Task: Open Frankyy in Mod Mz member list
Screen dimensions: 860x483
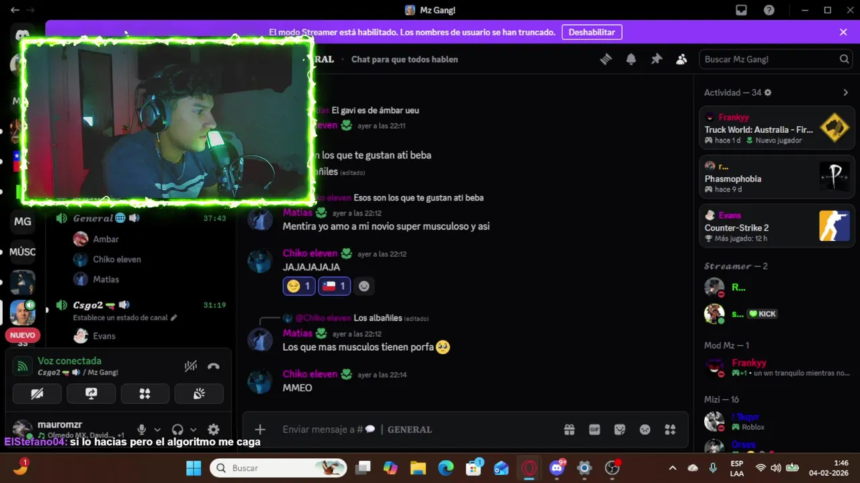Action: (777, 367)
